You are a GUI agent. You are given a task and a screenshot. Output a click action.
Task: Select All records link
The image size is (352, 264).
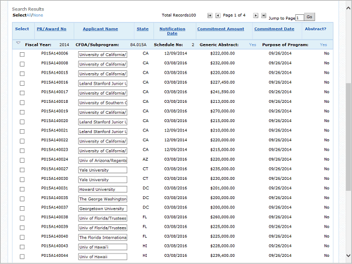pos(29,15)
